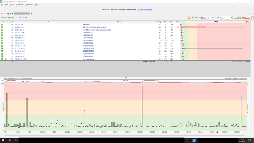
Task: Click the All Targets list icon
Action: pos(2,14)
